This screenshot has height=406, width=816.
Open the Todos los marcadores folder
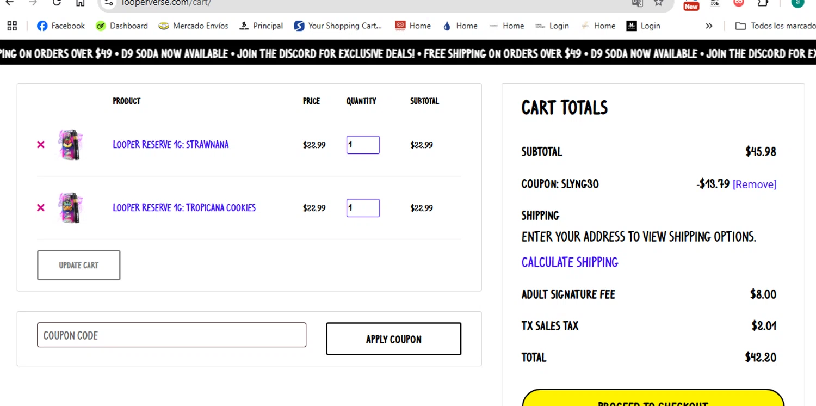pyautogui.click(x=775, y=26)
